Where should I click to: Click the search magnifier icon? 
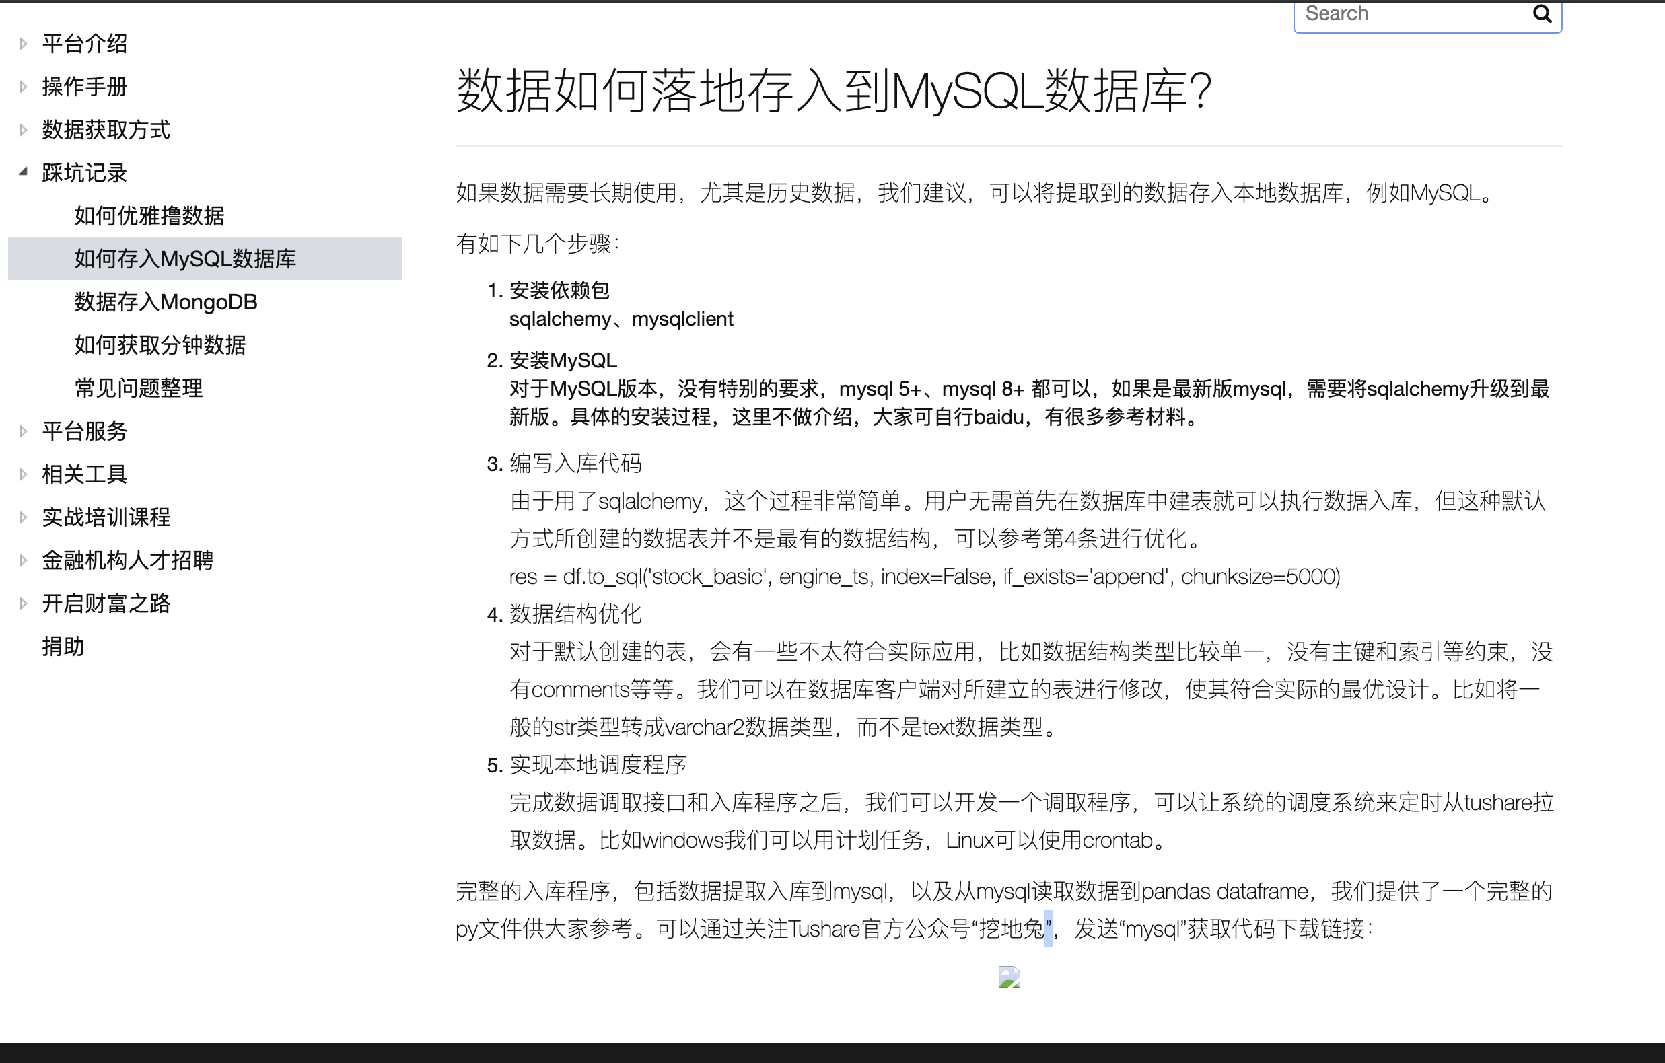[x=1542, y=13]
